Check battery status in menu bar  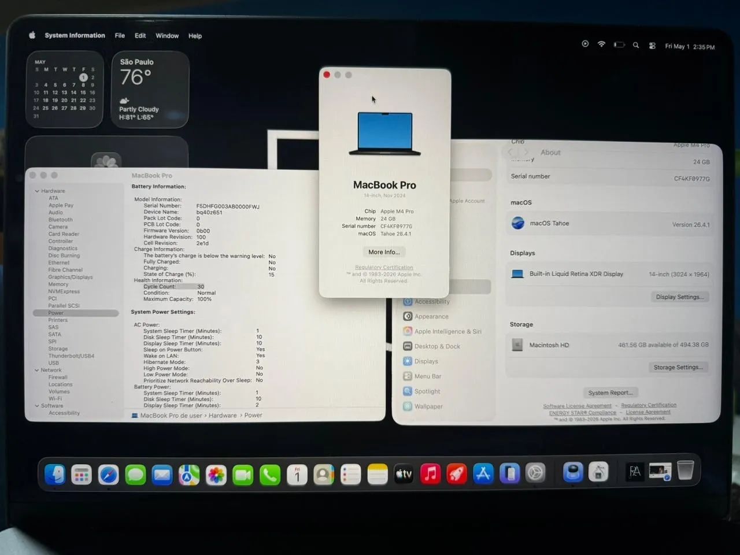(x=619, y=45)
